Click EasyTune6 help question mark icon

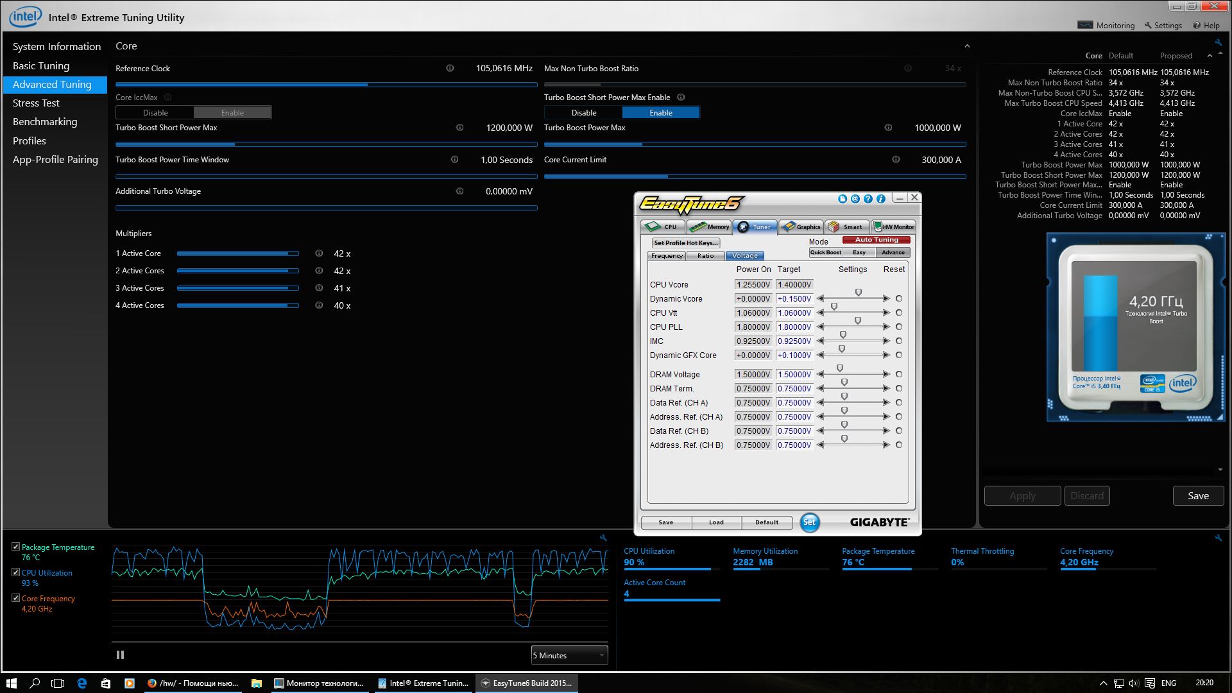pos(868,199)
